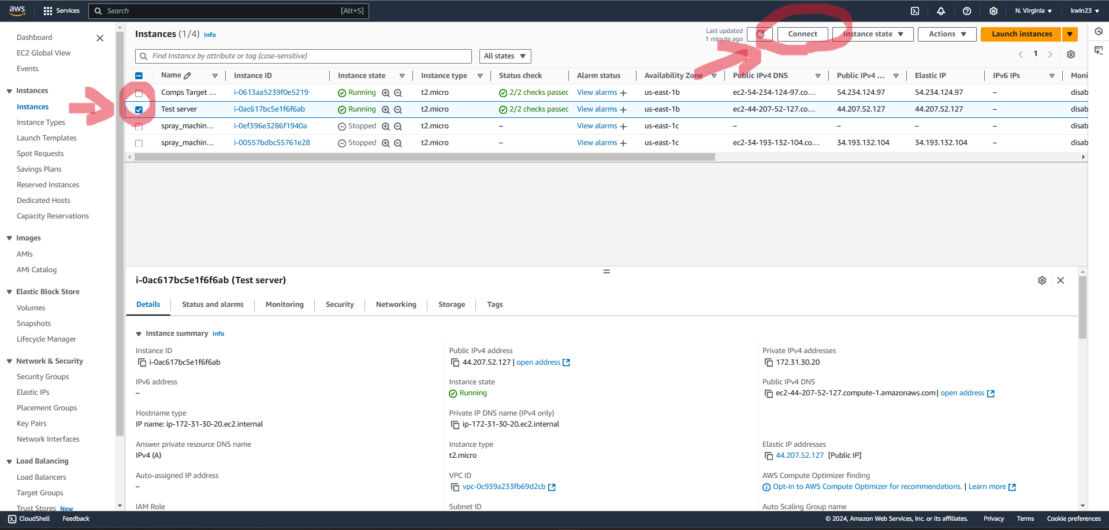1109x530 pixels.
Task: Open the kwin23 account menu
Action: (x=1085, y=11)
